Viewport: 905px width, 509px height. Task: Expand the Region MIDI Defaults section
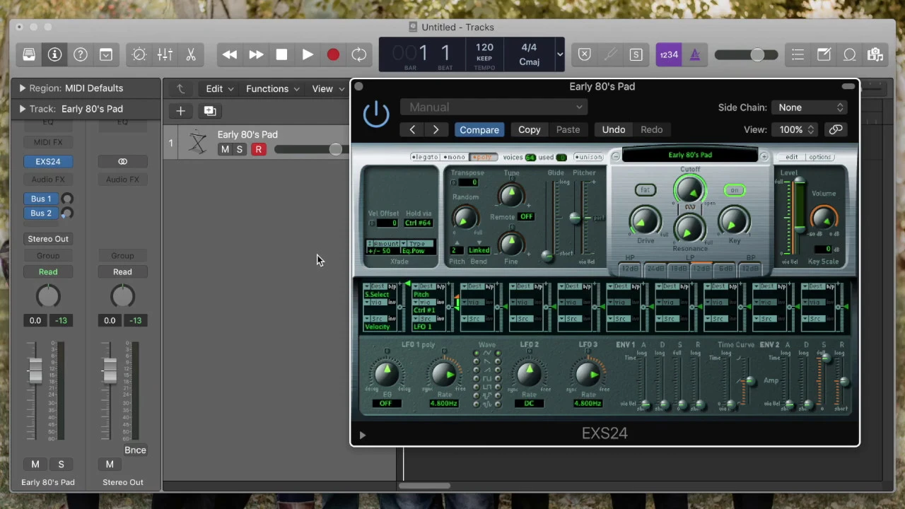pos(22,88)
